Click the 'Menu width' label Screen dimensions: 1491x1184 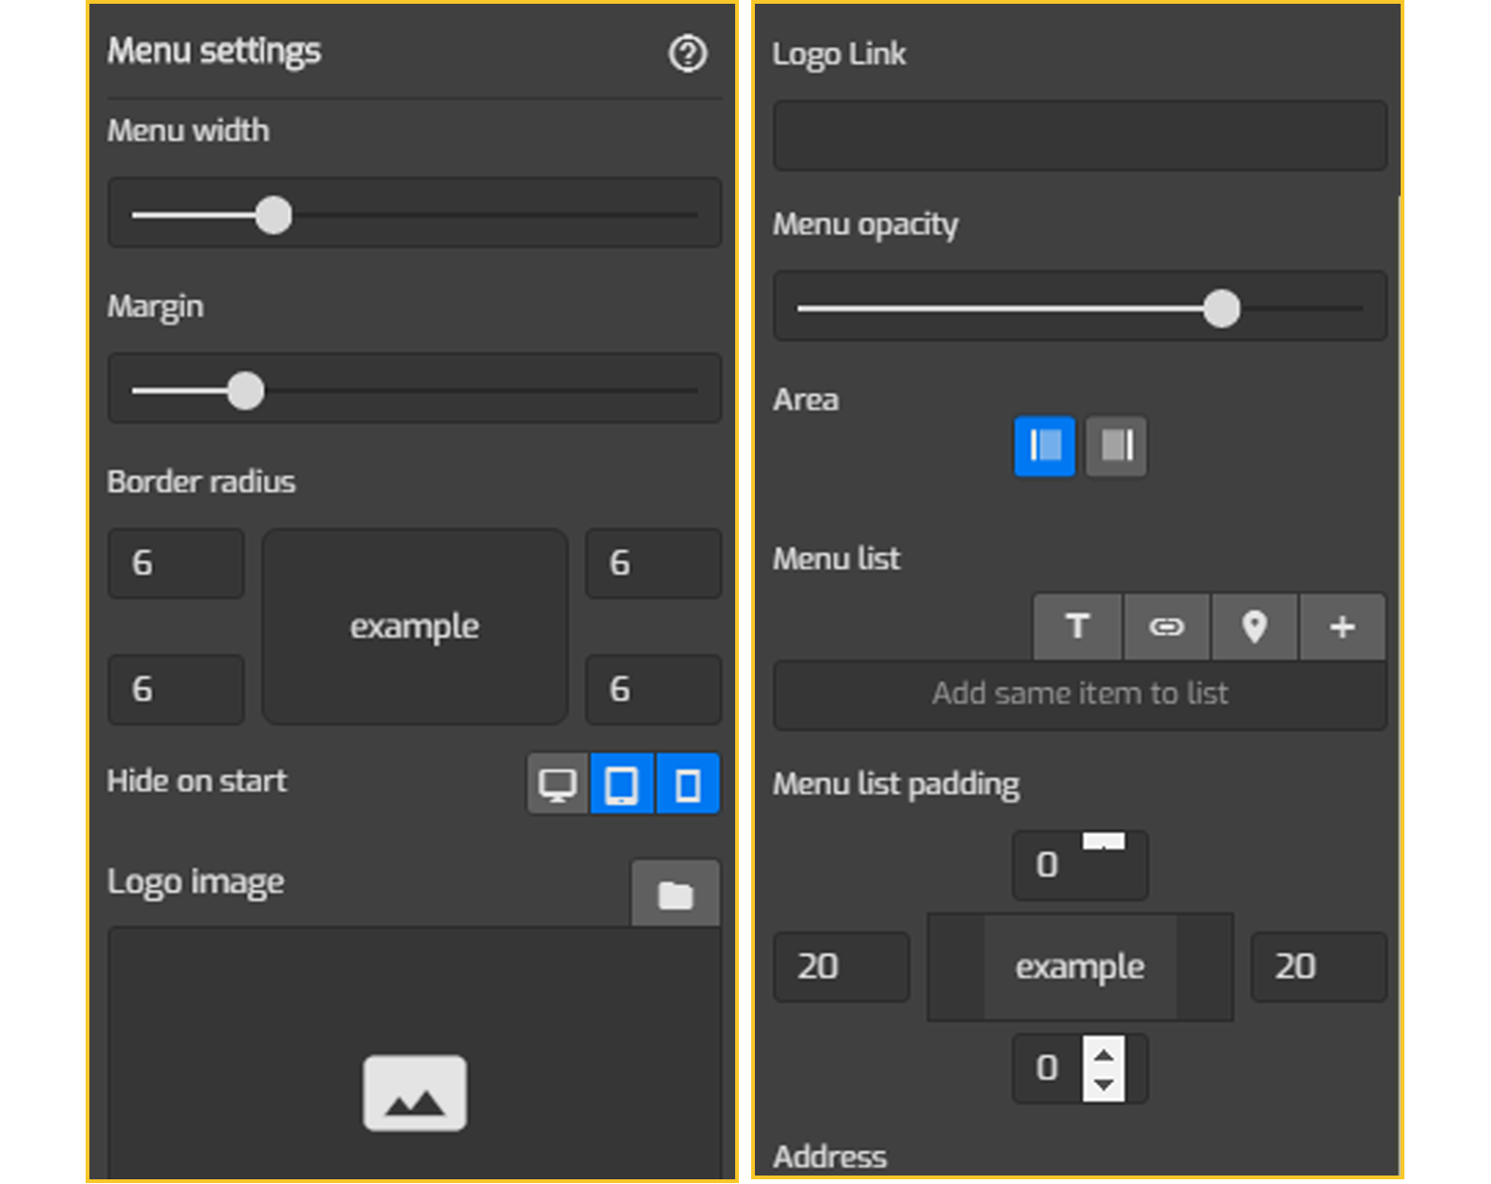point(188,131)
